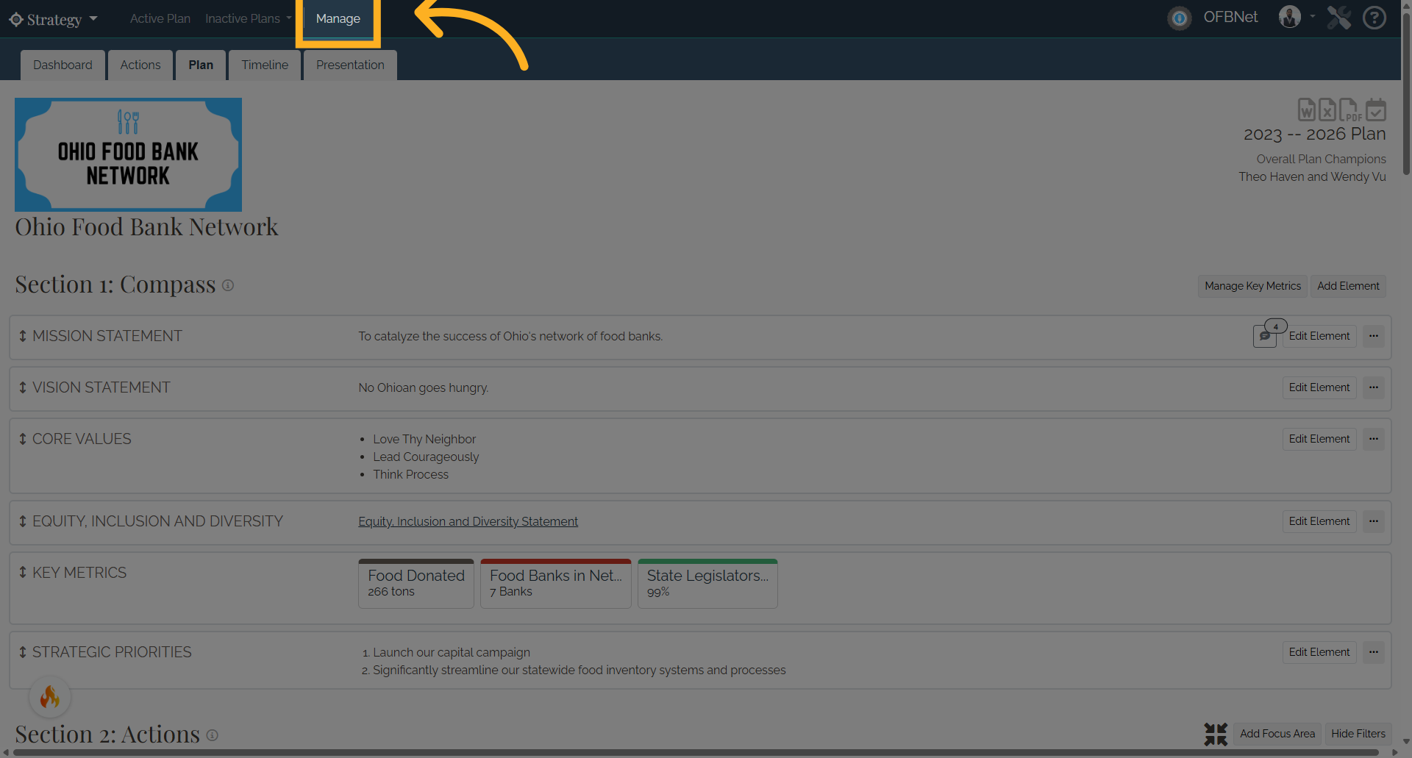Open comments bubble on Mission Statement
1412x758 pixels.
(1265, 336)
